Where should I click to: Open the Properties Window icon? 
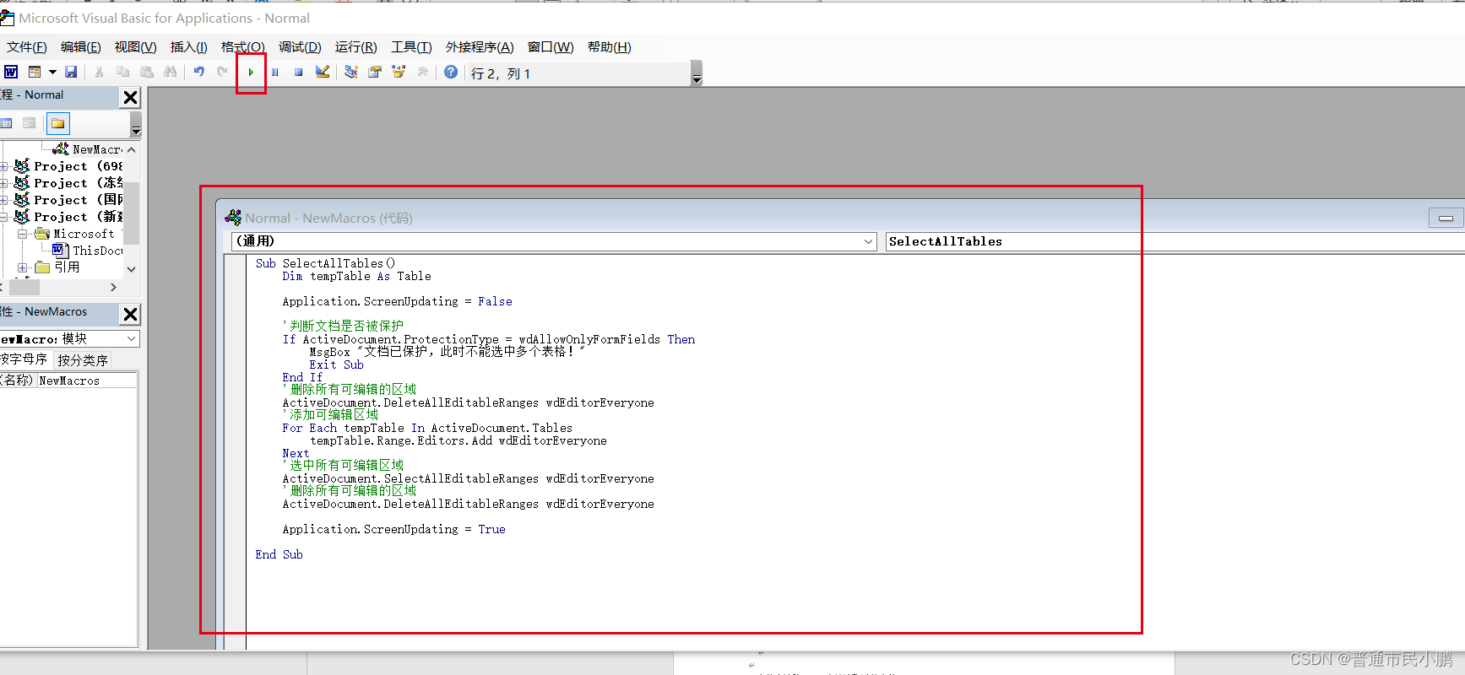pyautogui.click(x=375, y=73)
